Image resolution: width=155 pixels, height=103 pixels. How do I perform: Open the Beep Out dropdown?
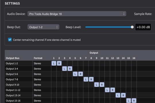(43, 27)
